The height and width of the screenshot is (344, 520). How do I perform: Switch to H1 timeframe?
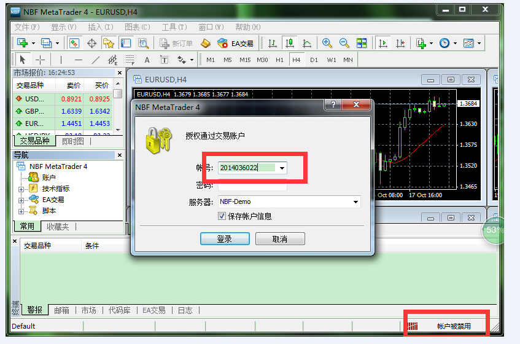279,60
